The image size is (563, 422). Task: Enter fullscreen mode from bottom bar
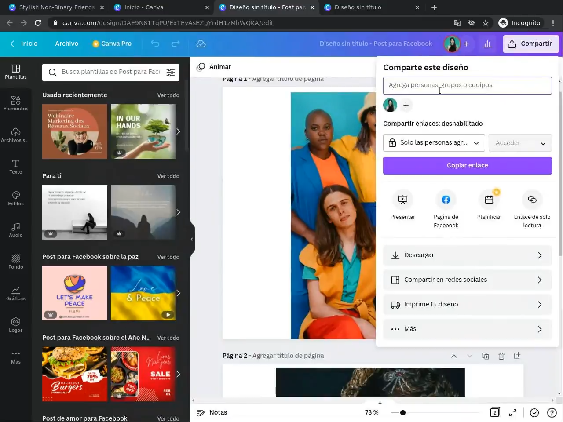(513, 412)
